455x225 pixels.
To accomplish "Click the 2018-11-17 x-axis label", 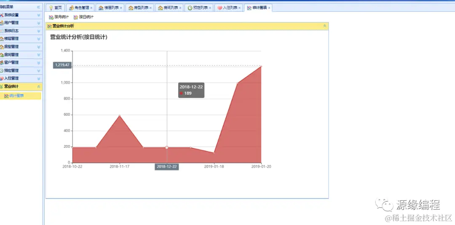I will coord(120,167).
